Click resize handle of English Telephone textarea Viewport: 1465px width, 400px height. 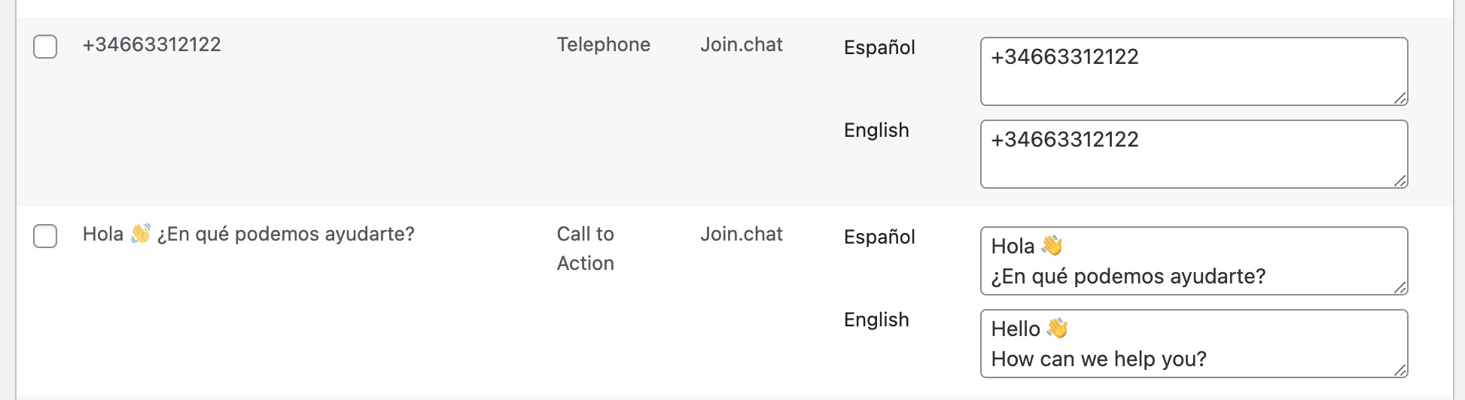tap(1400, 180)
